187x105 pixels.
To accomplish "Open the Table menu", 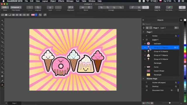I will (84, 1).
